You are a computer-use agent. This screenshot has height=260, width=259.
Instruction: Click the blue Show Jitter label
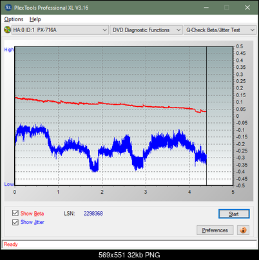click(x=32, y=222)
